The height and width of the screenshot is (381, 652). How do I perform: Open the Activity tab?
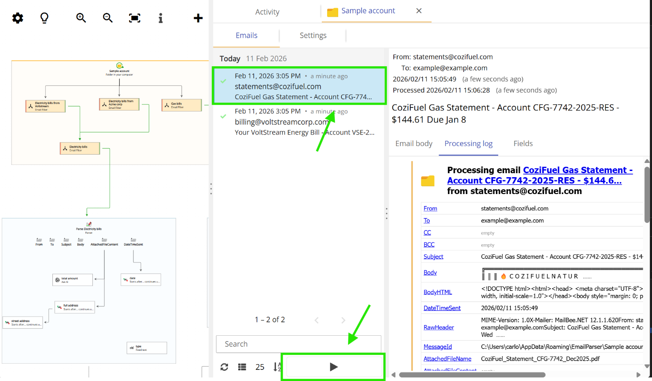[267, 12]
